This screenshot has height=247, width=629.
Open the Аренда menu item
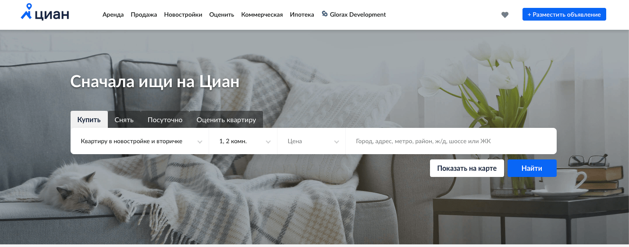pos(113,14)
